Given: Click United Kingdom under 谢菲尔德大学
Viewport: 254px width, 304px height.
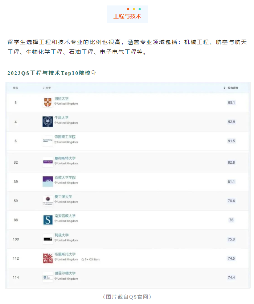Looking at the screenshot, I should coord(68,279).
